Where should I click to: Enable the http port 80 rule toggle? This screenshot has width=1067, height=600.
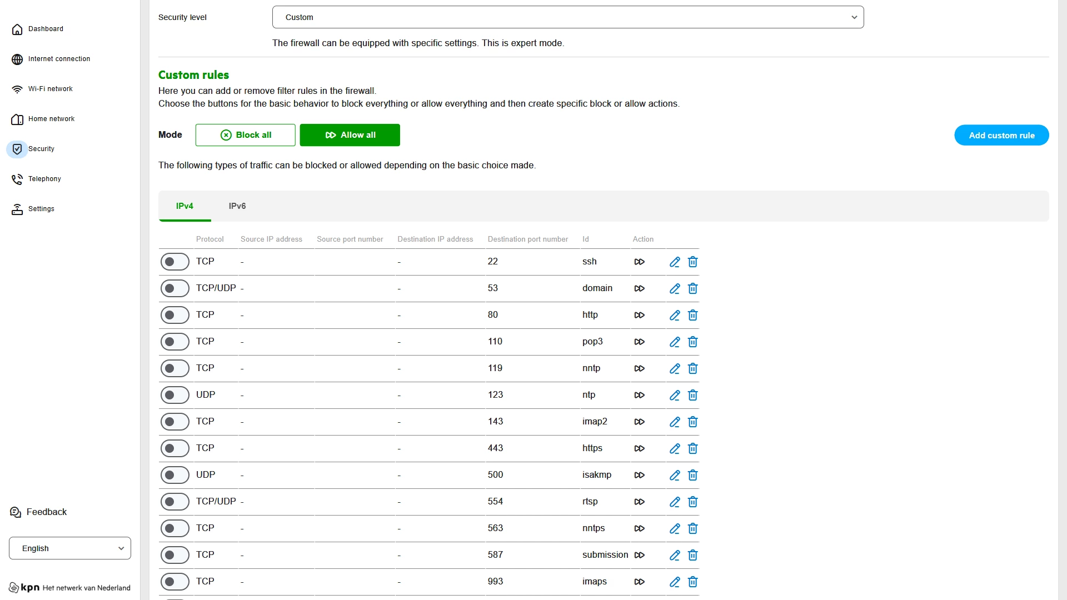click(174, 315)
